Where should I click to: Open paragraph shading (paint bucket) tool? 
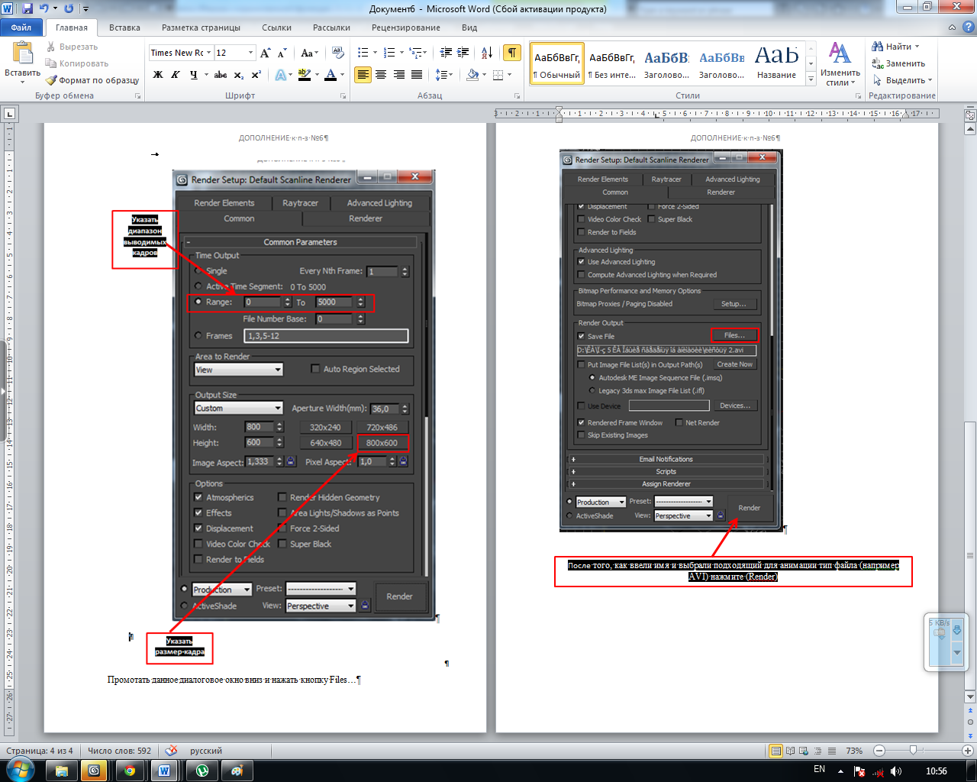pyautogui.click(x=472, y=75)
